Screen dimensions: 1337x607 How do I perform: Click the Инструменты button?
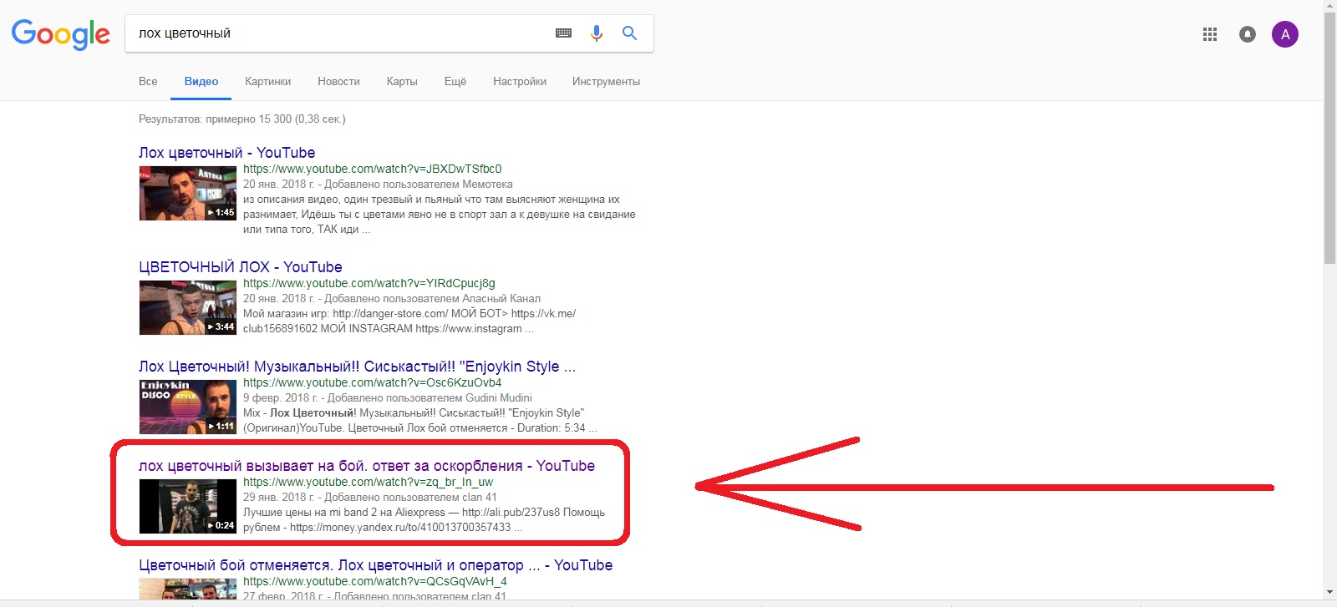[x=606, y=81]
